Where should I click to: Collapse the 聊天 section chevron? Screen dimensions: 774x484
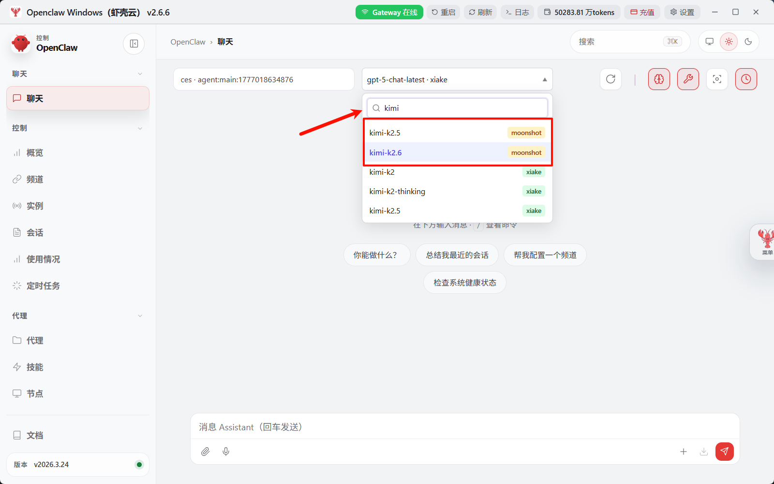tap(140, 74)
